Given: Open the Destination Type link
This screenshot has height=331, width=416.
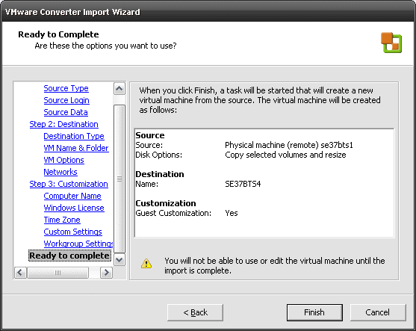Looking at the screenshot, I should click(74, 136).
